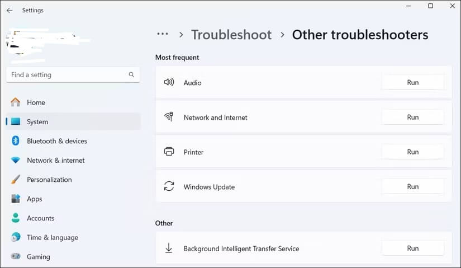461x268 pixels.
Task: Click the Accounts person icon
Action: [16, 218]
